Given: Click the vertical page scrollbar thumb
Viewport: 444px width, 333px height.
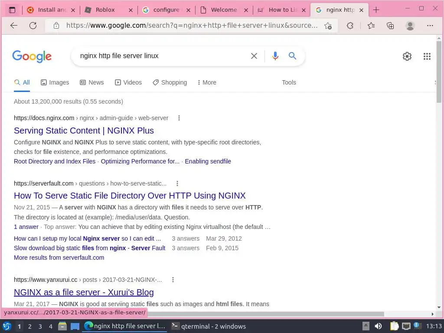Looking at the screenshot, I should (x=439, y=72).
